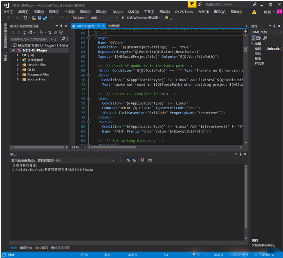Toggle auto-hide pin on Solution Explorer panel
The image size is (283, 258).
[61, 26]
